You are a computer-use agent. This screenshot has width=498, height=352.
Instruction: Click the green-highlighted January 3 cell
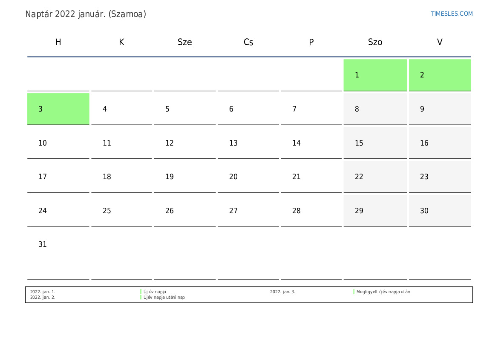pos(58,109)
